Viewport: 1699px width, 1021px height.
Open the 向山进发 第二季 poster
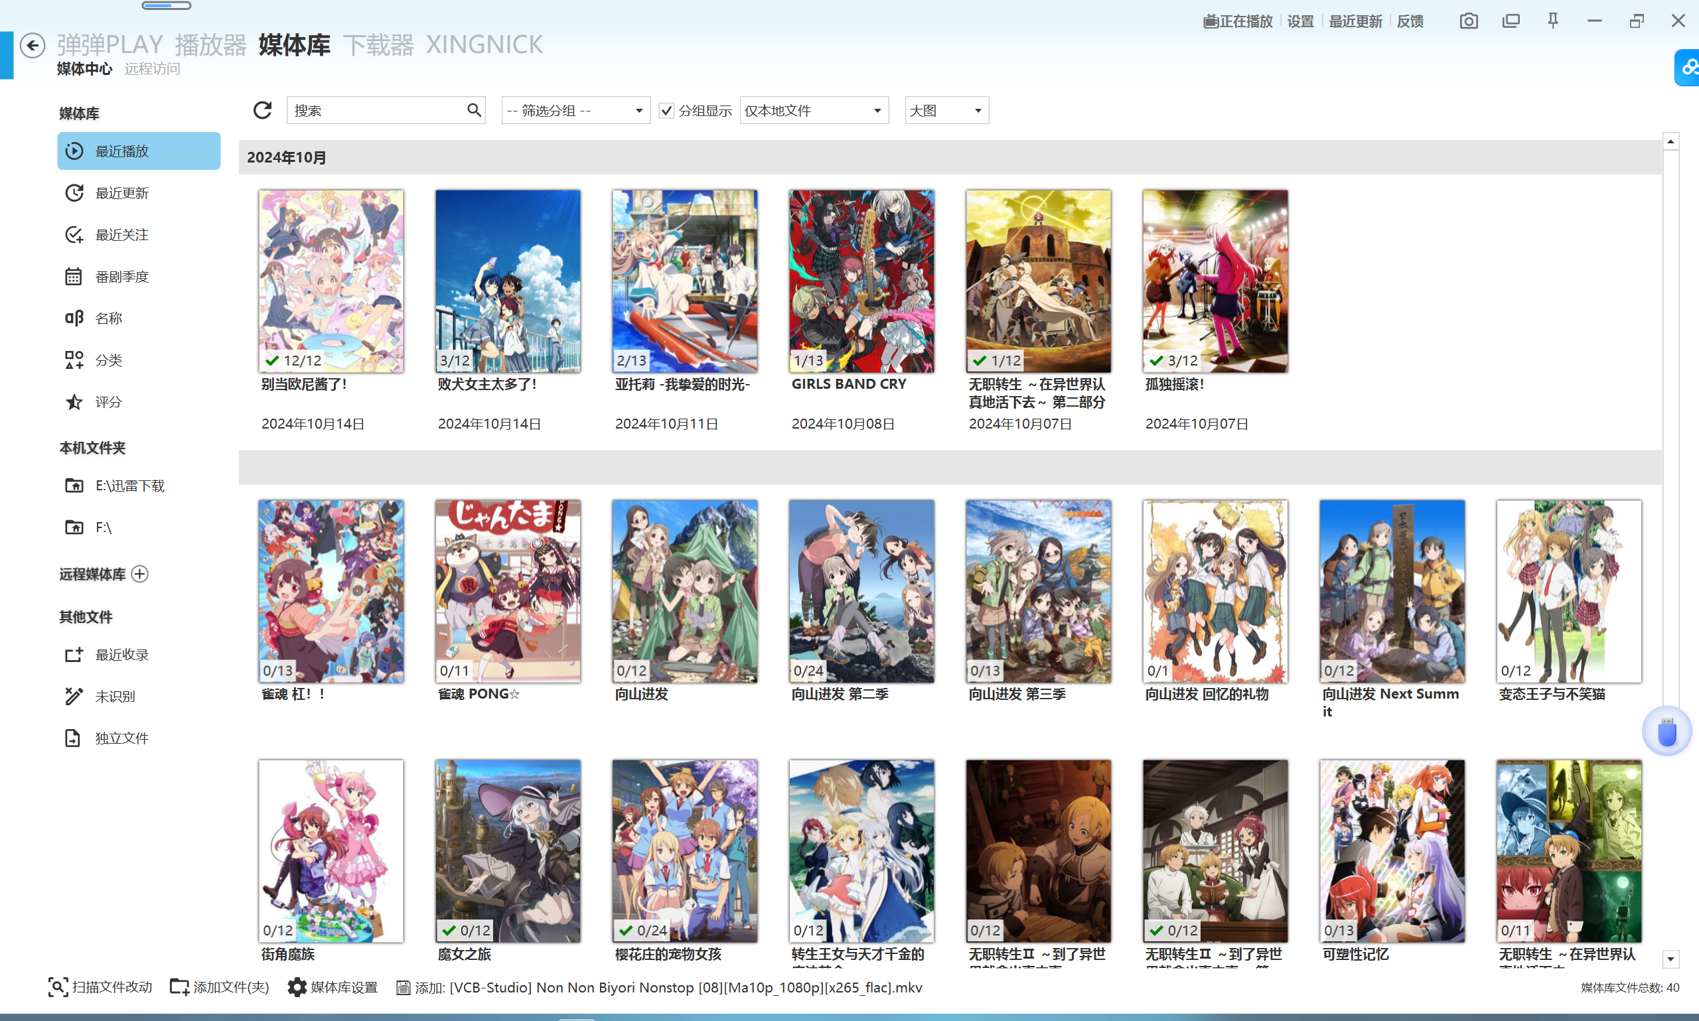pyautogui.click(x=861, y=592)
